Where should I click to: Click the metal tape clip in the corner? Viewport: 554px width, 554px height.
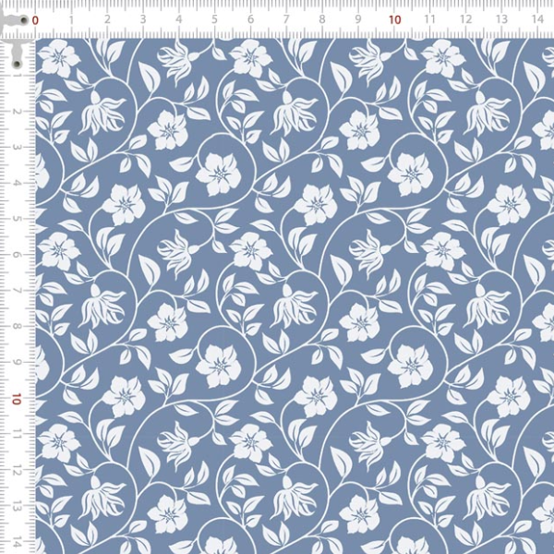point(16,48)
